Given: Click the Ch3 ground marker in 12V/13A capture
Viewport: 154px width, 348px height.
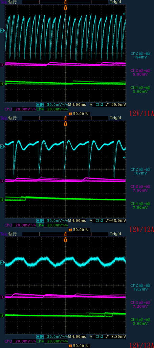Looking at the screenshot, I should pos(2,297).
